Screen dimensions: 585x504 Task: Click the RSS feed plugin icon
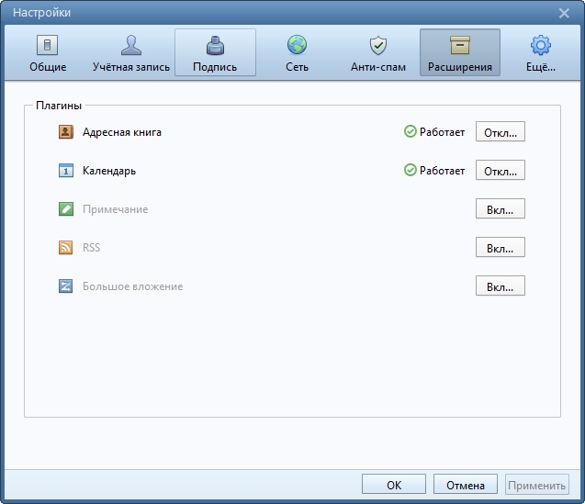coord(66,247)
